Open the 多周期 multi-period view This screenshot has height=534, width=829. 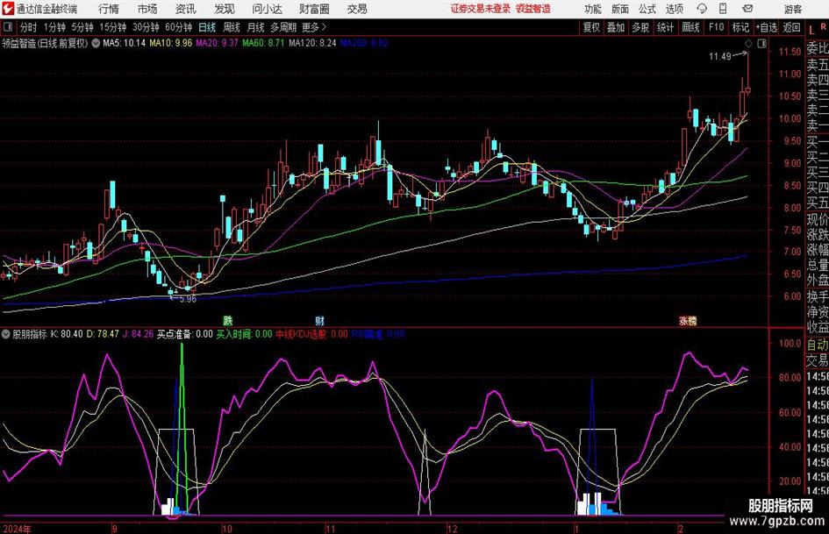pos(283,27)
